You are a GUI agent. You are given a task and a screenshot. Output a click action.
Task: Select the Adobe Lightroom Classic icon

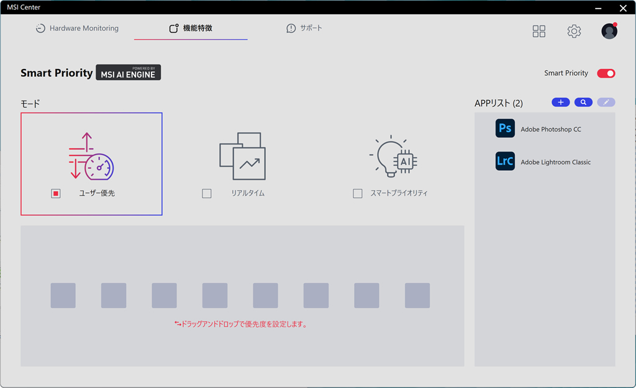point(505,161)
